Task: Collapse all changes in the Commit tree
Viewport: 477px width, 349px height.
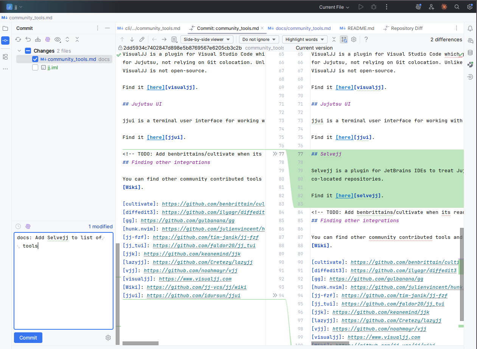Action: click(77, 39)
